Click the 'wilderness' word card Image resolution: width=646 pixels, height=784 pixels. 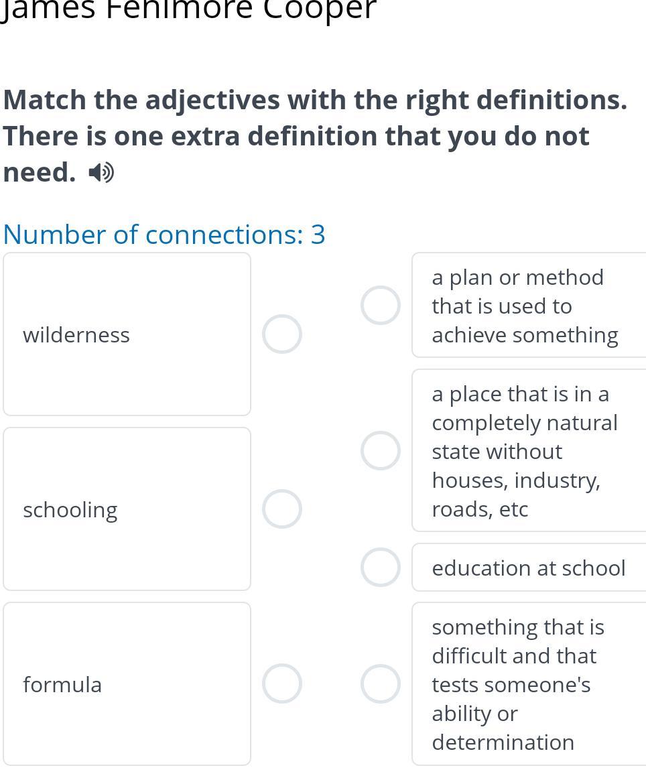127,334
